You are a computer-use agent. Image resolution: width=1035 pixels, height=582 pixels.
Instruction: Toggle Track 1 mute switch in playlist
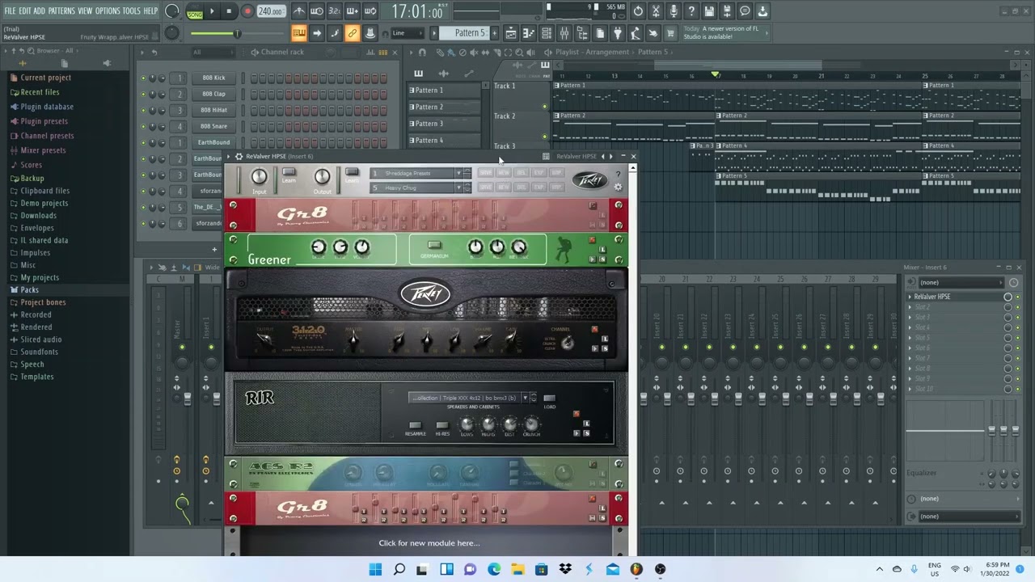544,106
